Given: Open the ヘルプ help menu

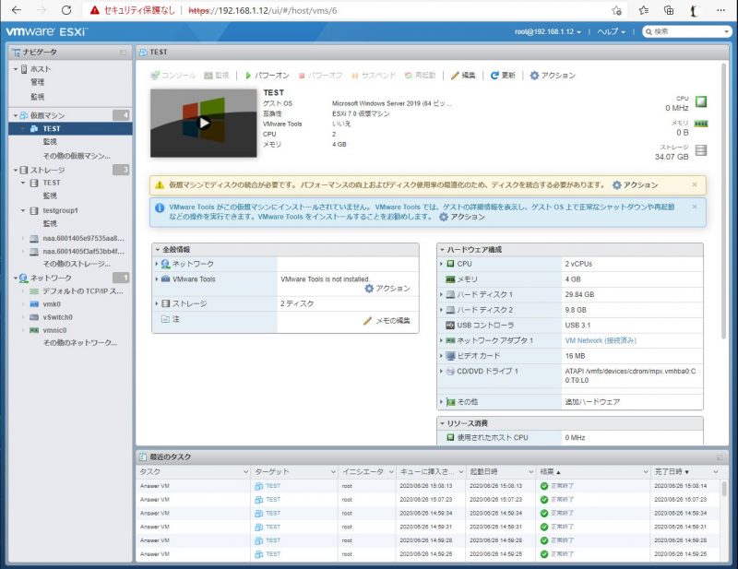Looking at the screenshot, I should pyautogui.click(x=611, y=31).
